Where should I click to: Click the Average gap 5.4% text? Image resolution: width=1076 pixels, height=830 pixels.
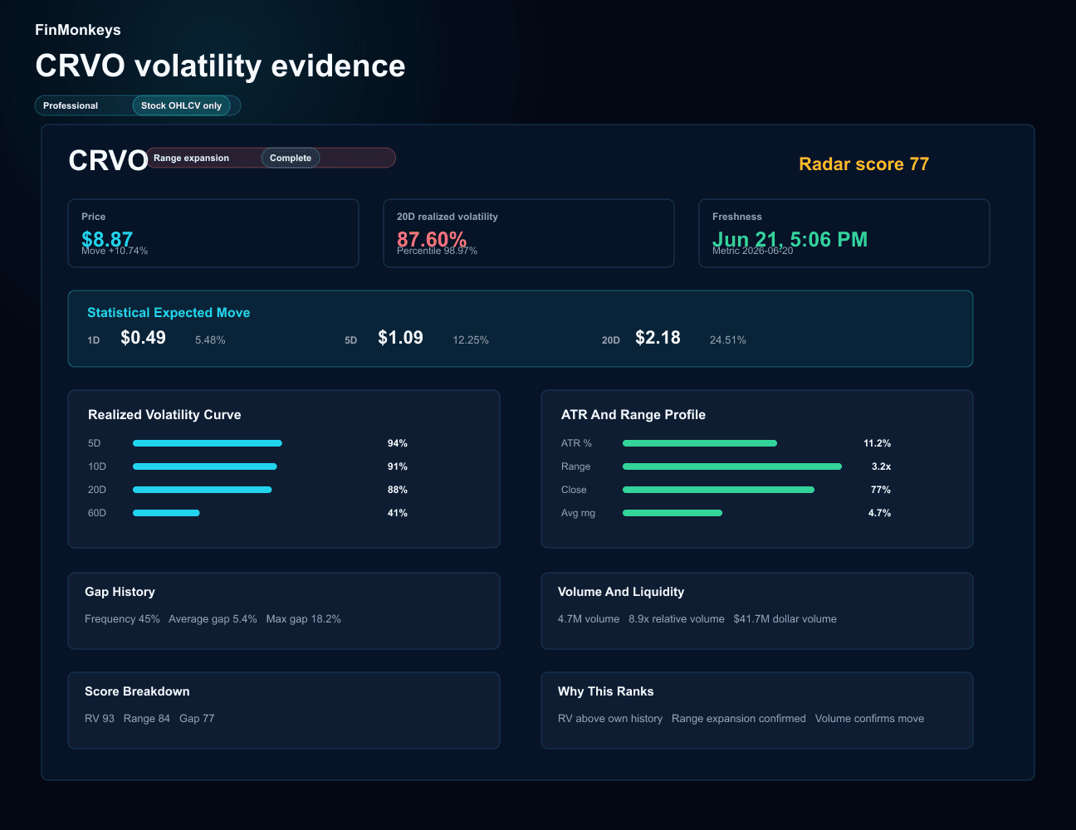coord(213,619)
